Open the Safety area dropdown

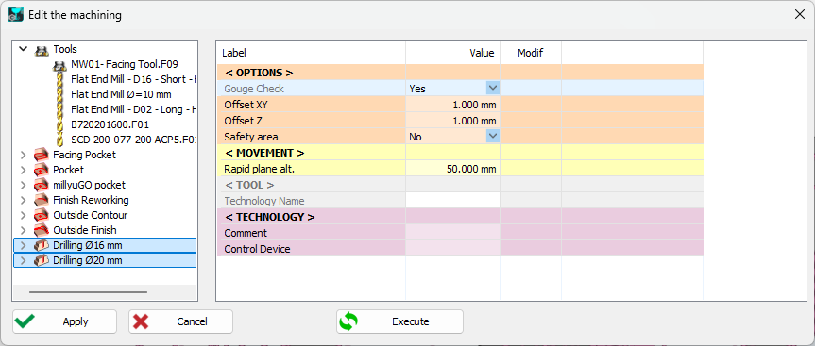tap(493, 137)
